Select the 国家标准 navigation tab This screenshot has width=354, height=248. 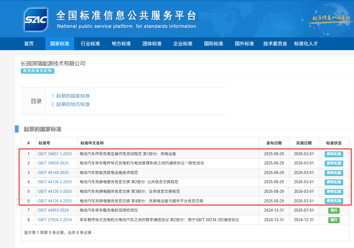coord(60,44)
